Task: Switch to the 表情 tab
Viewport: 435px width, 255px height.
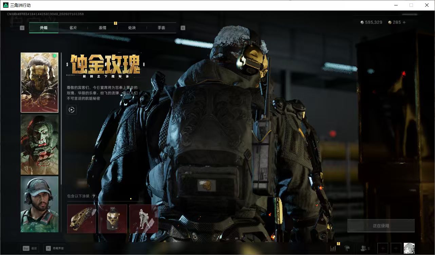Action: 102,28
